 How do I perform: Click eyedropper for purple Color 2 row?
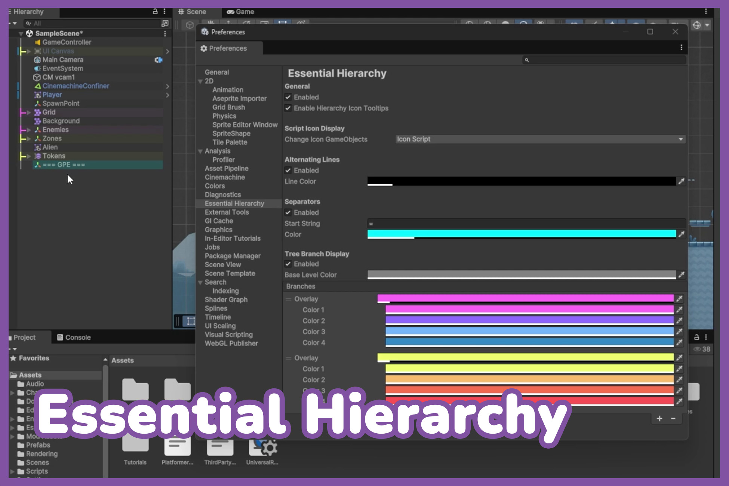pyautogui.click(x=679, y=320)
